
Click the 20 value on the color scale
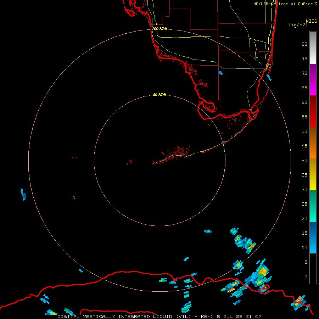(304, 218)
